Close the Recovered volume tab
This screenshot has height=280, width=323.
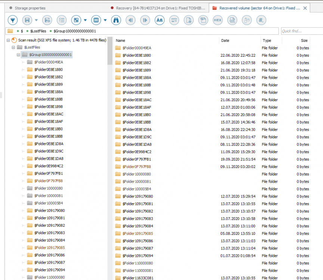[305, 8]
